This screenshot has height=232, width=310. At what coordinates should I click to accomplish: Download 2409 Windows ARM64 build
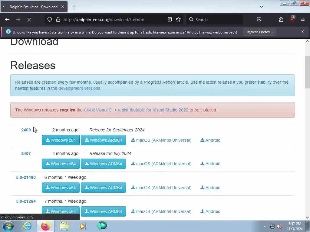pyautogui.click(x=103, y=140)
